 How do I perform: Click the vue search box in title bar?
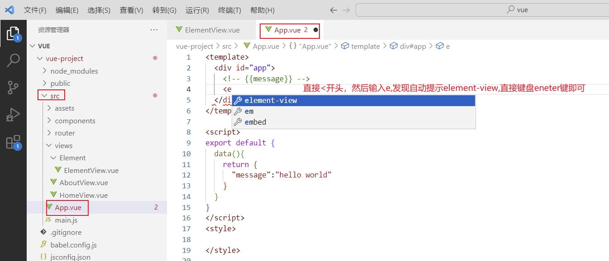point(482,10)
